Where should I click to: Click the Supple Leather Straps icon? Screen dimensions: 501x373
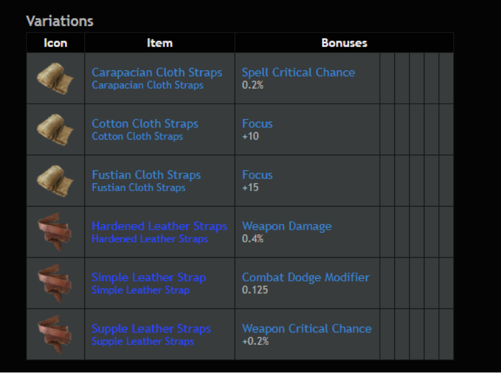(x=55, y=335)
